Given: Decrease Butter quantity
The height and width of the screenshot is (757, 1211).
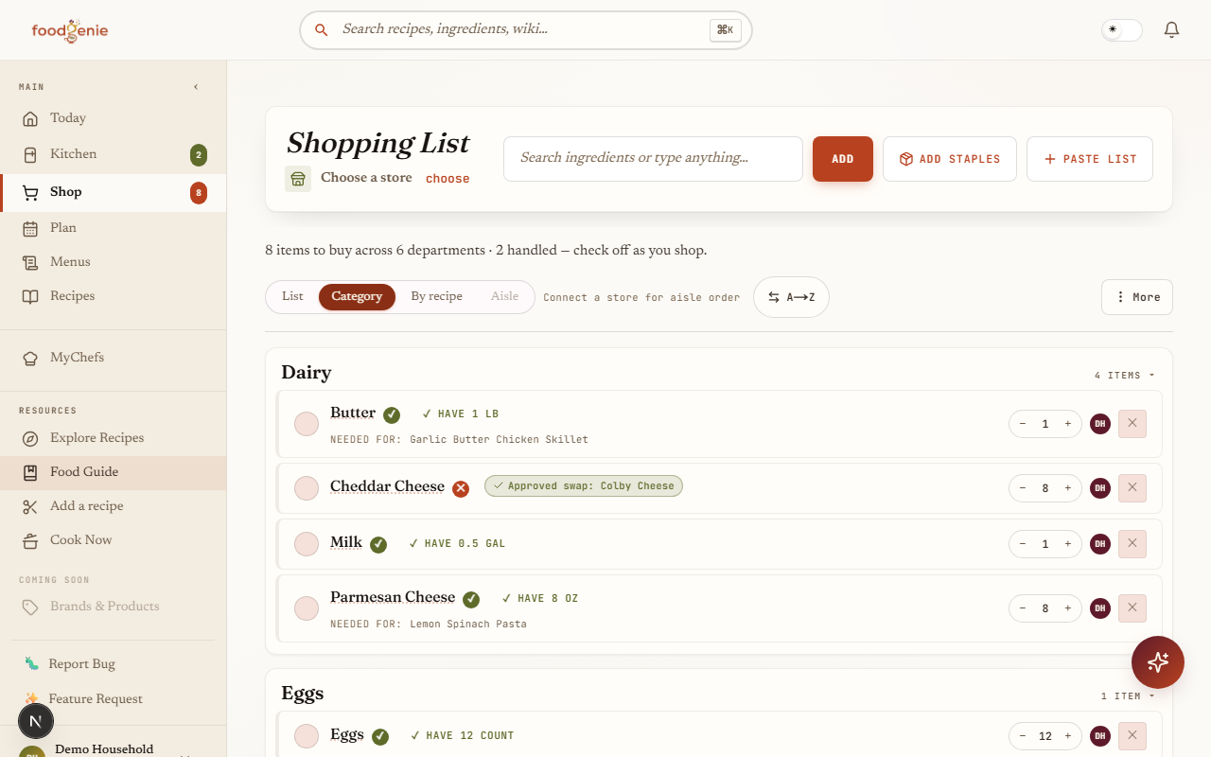Looking at the screenshot, I should point(1023,424).
